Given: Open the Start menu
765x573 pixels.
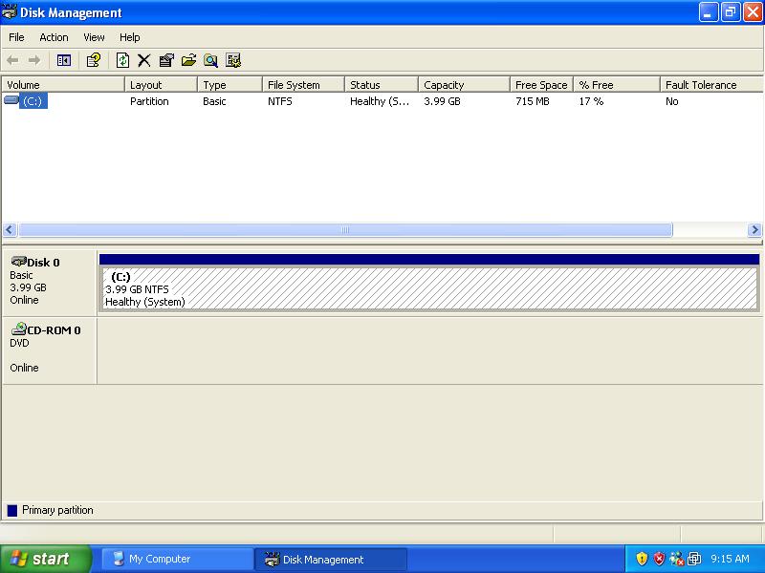Looking at the screenshot, I should 45,559.
